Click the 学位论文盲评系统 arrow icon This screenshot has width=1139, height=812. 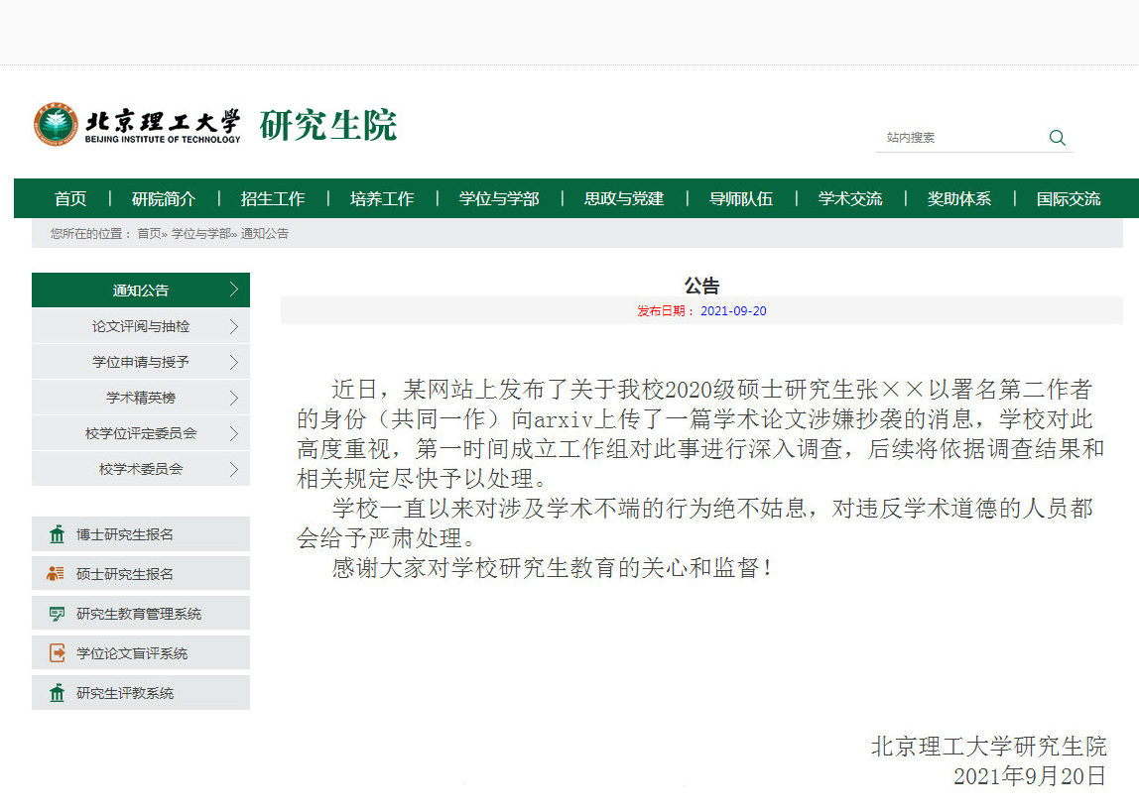(57, 653)
